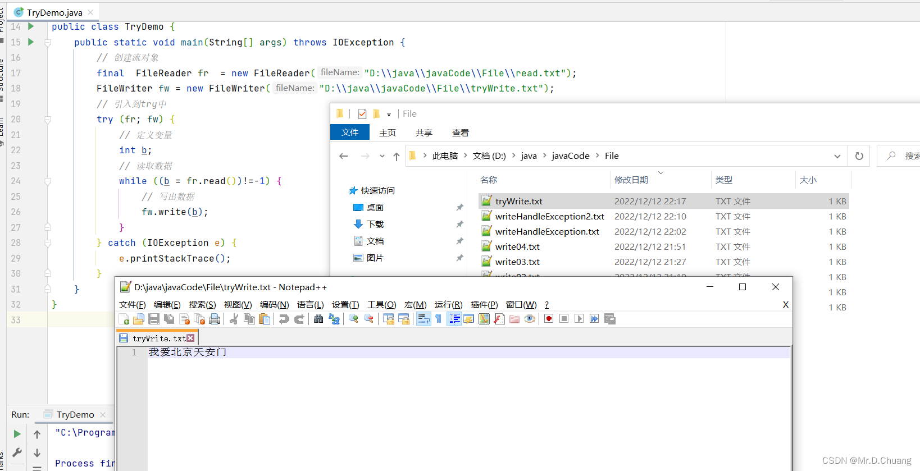Click Notepad++ Document Map icon
920x471 pixels.
[x=484, y=319]
